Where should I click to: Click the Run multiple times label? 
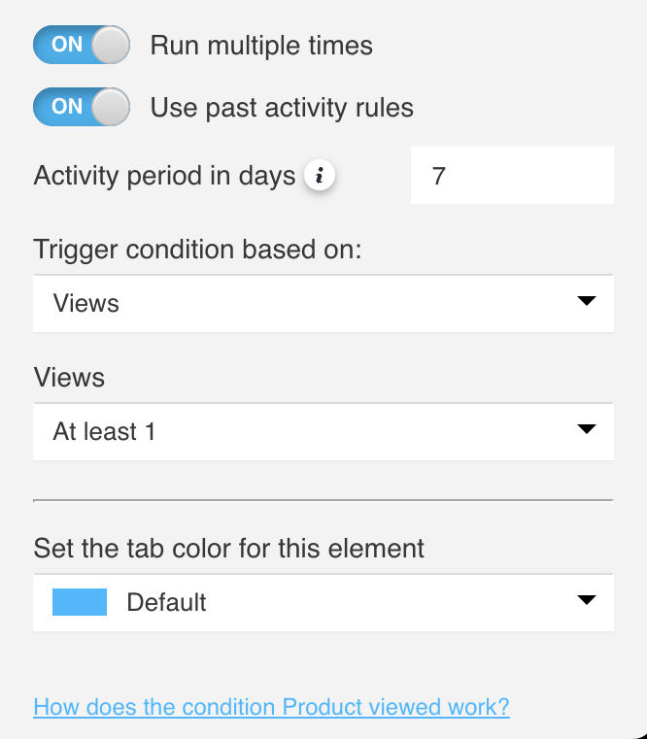[x=261, y=46]
